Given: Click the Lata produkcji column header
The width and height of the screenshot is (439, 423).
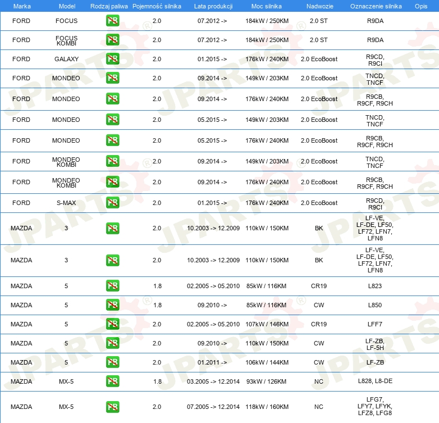Looking at the screenshot, I should [x=213, y=6].
